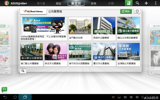Switch to the 新聞 tab
160x100 pixels.
coord(111,3)
